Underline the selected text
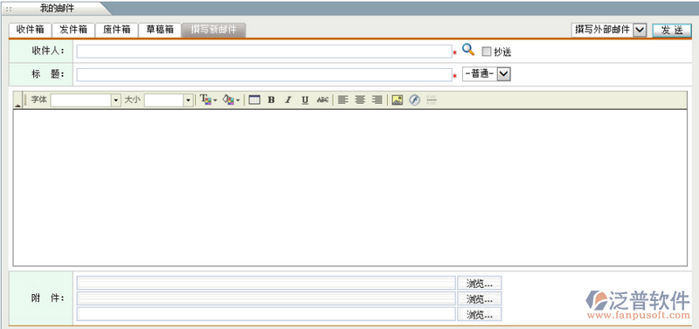The image size is (699, 329). (305, 100)
